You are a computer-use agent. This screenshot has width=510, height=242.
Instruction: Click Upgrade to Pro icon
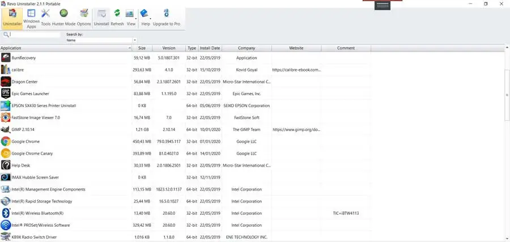click(166, 18)
